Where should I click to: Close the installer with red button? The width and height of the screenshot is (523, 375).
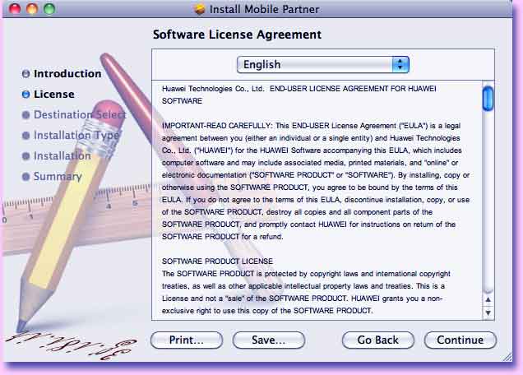pyautogui.click(x=14, y=8)
